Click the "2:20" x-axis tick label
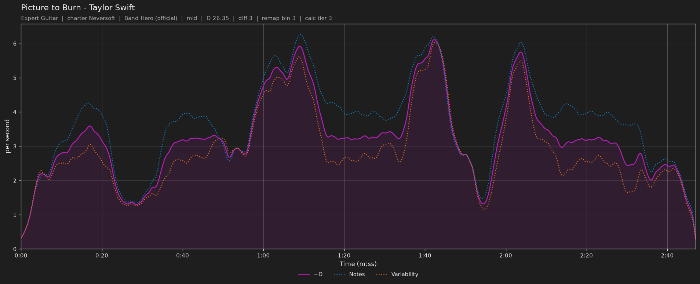Viewport: 700px width, 284px height. [586, 255]
